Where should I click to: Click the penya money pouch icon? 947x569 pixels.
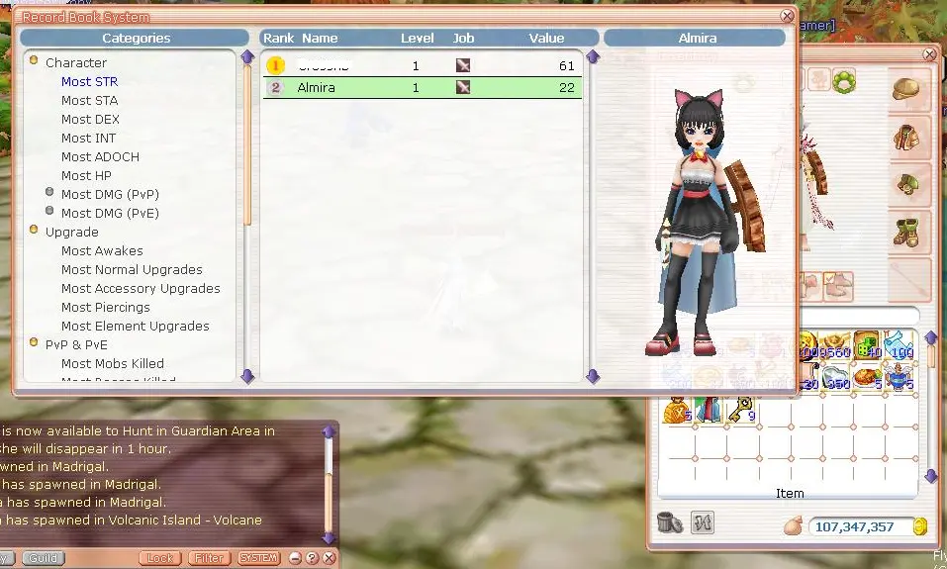pyautogui.click(x=793, y=526)
